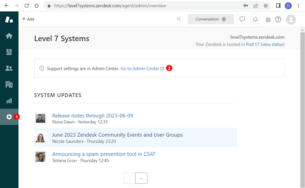Open the chat bubble icon

tap(242, 19)
